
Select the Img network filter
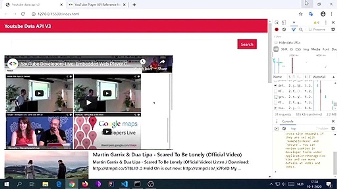(306, 49)
